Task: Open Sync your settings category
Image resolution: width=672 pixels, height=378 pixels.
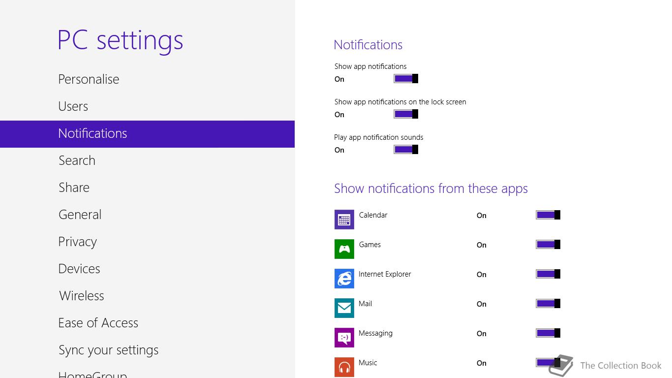Action: (147, 350)
